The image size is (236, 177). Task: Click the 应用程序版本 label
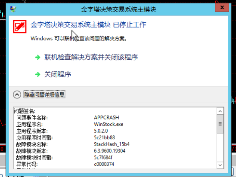point(32,131)
